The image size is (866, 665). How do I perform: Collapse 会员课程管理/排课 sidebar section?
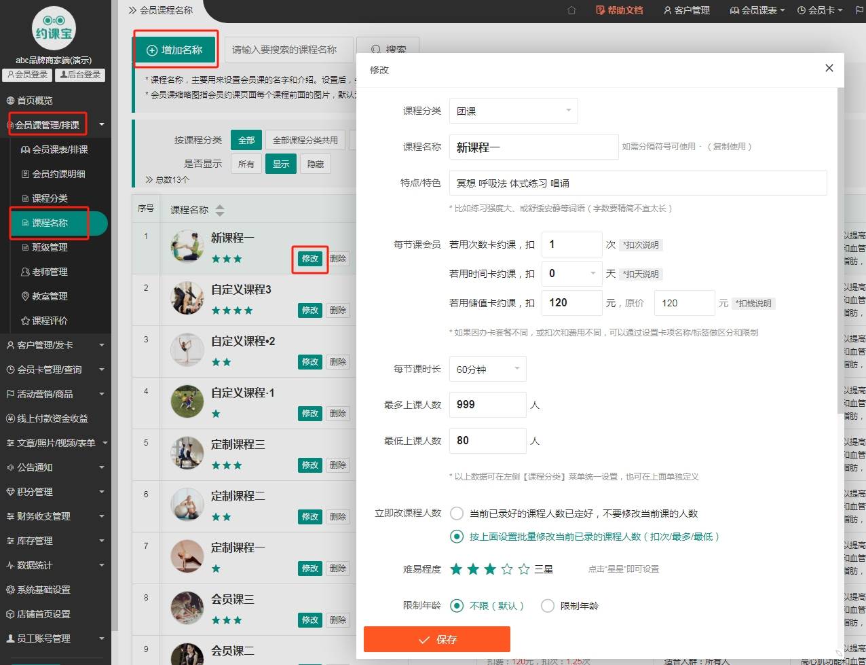pos(54,125)
